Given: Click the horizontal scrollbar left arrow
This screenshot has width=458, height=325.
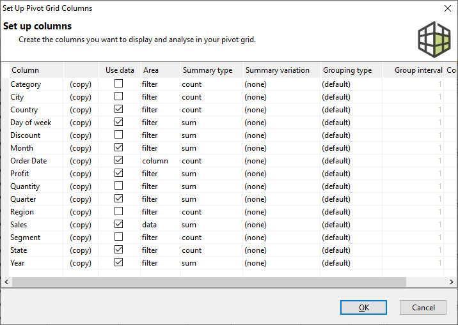Looking at the screenshot, I should 6,282.
